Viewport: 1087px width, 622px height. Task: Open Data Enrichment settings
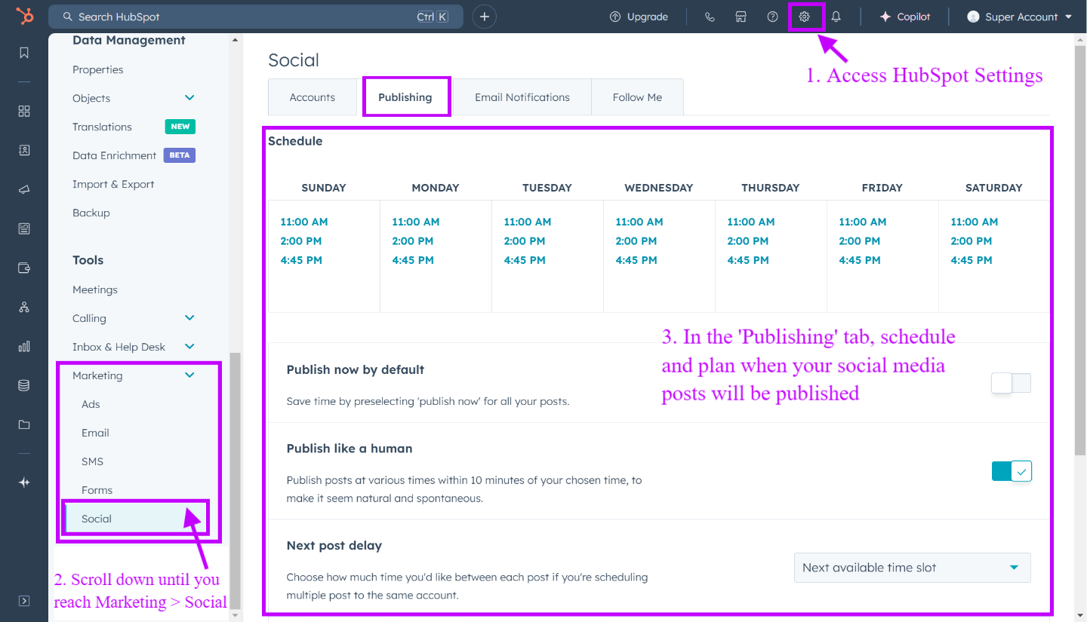pos(115,155)
